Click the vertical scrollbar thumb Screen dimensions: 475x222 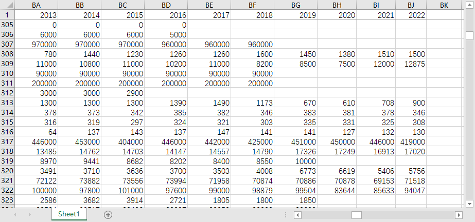click(x=469, y=35)
